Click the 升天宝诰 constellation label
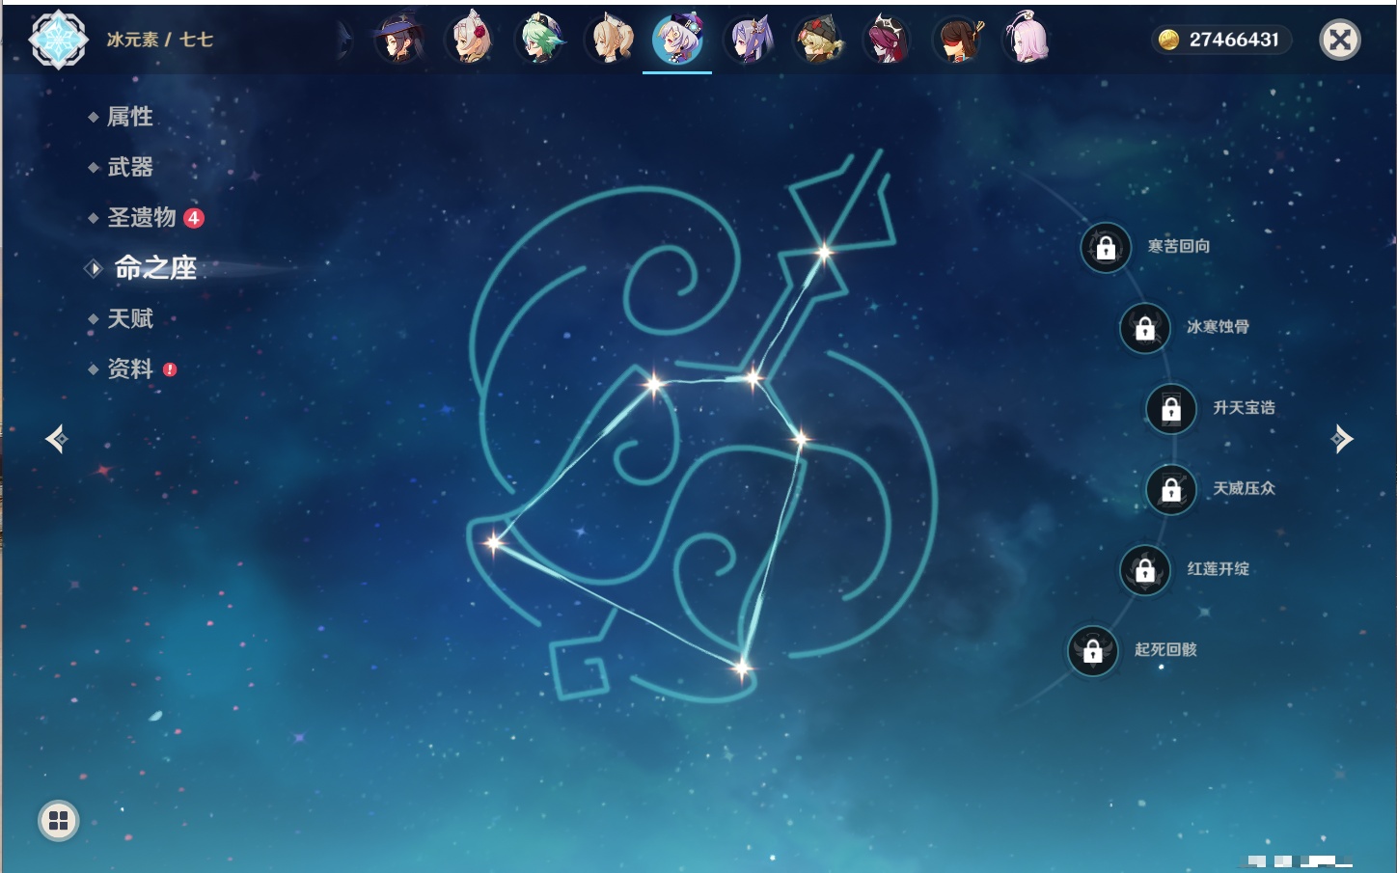Viewport: 1397px width, 873px height. [1245, 407]
